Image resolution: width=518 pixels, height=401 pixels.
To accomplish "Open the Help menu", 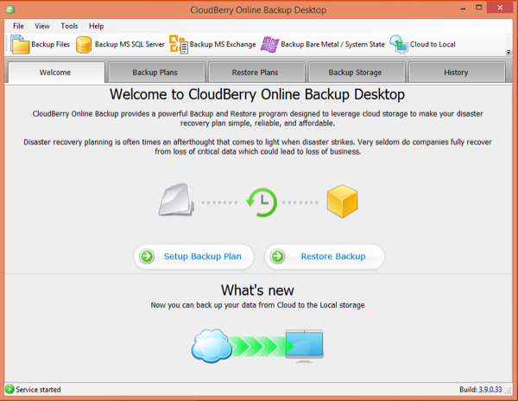I will click(x=97, y=26).
